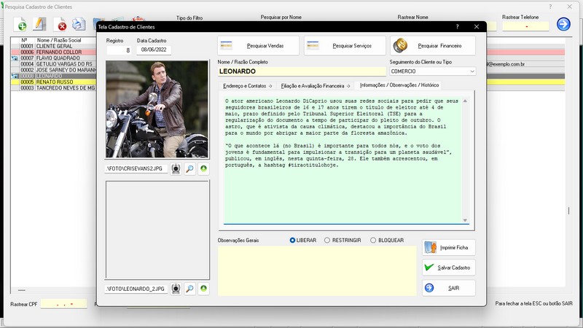Click the webcam icon next to LEONARDO_2.JPG
The height and width of the screenshot is (328, 583).
[176, 289]
